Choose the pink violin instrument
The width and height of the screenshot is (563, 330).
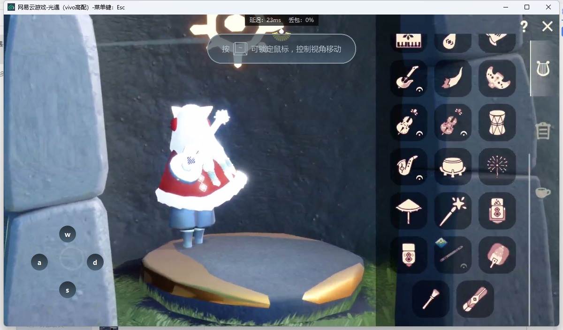click(x=453, y=122)
